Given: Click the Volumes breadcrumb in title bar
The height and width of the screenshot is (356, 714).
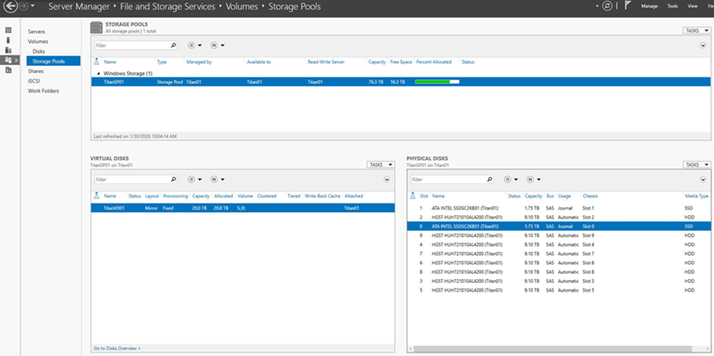Looking at the screenshot, I should pyautogui.click(x=242, y=7).
